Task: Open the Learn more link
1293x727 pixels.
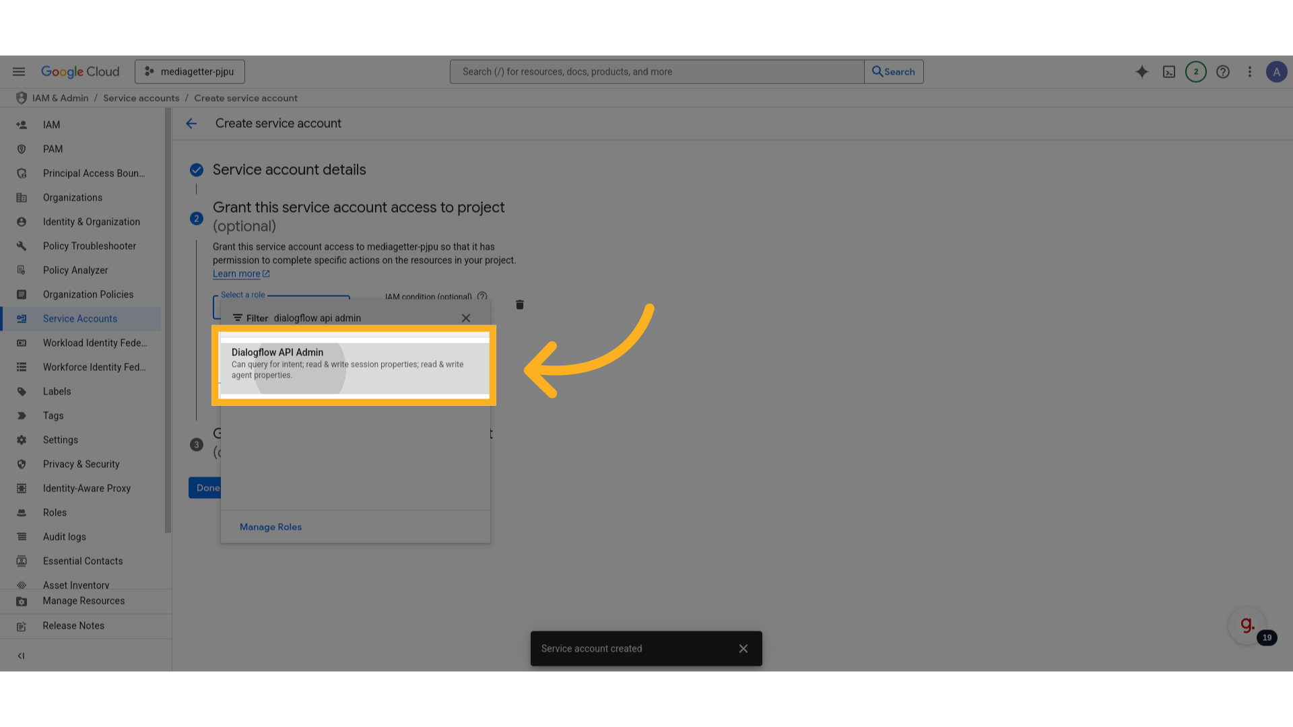Action: click(241, 274)
